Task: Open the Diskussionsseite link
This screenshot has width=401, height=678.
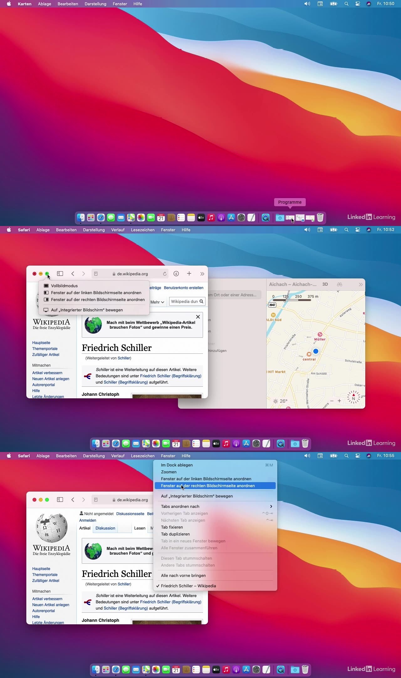Action: coord(130,514)
